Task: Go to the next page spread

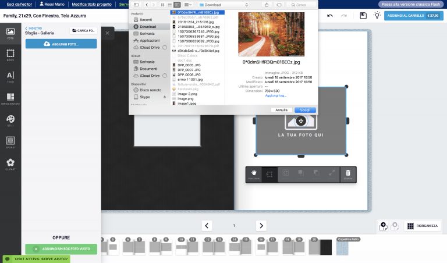Action: pyautogui.click(x=261, y=226)
